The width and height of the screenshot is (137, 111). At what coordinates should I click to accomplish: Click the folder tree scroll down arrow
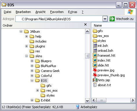pos(87,101)
